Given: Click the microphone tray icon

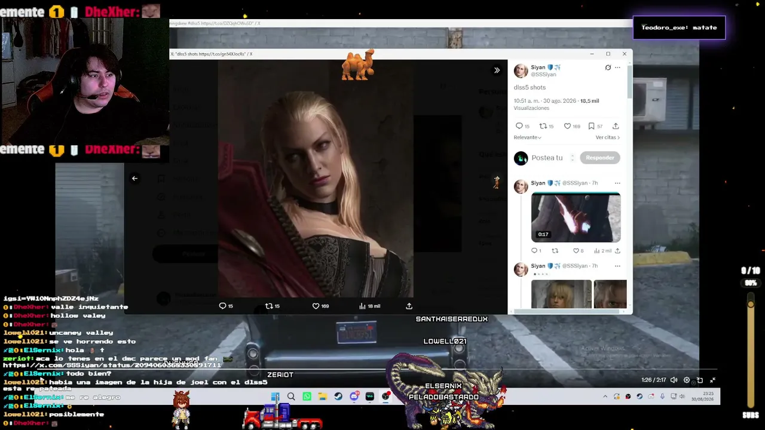Looking at the screenshot, I should [662, 397].
